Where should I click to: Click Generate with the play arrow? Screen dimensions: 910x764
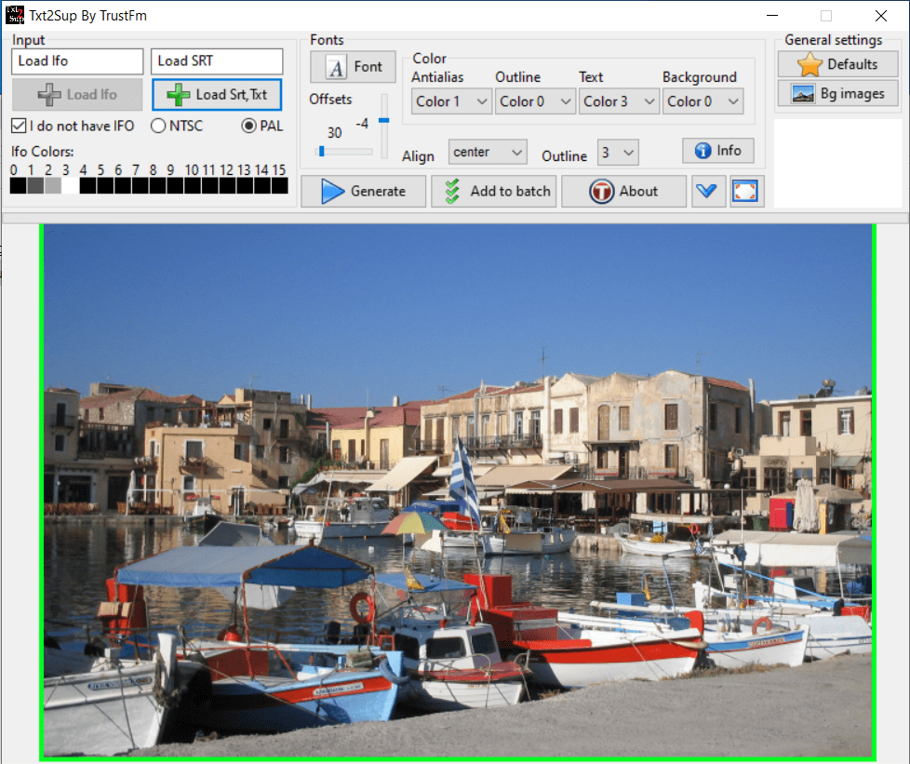[x=363, y=191]
